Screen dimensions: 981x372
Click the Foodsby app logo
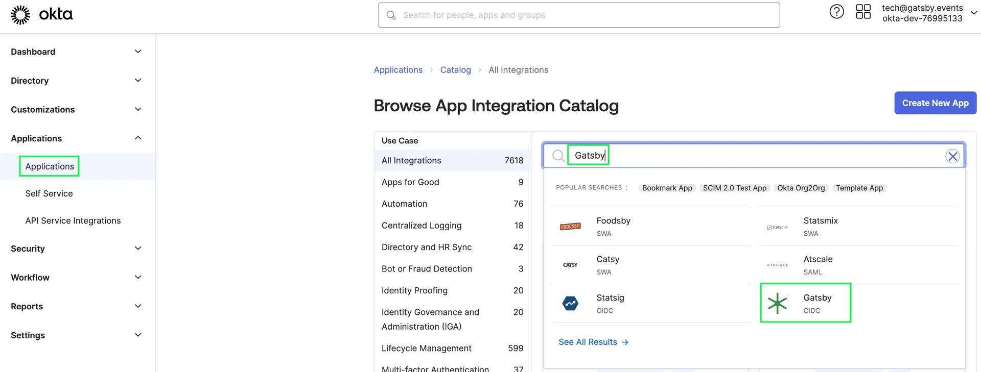(x=570, y=227)
